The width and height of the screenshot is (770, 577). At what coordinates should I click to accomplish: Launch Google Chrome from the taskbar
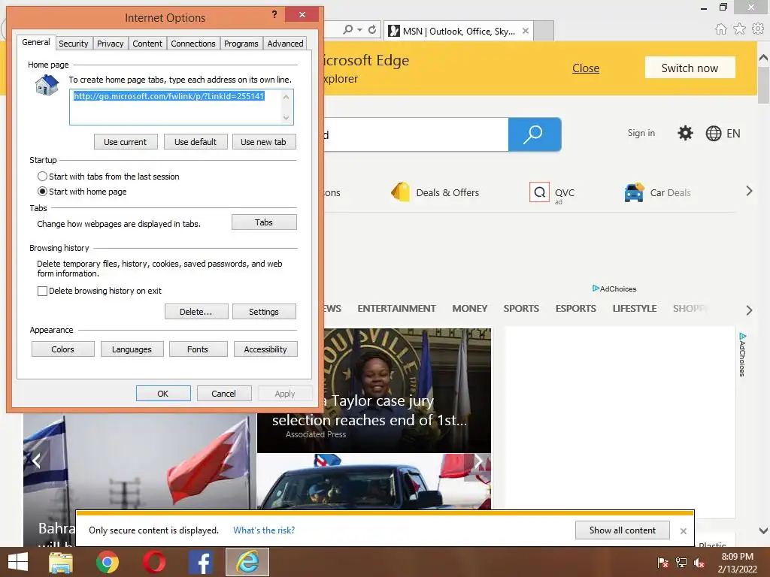point(108,562)
